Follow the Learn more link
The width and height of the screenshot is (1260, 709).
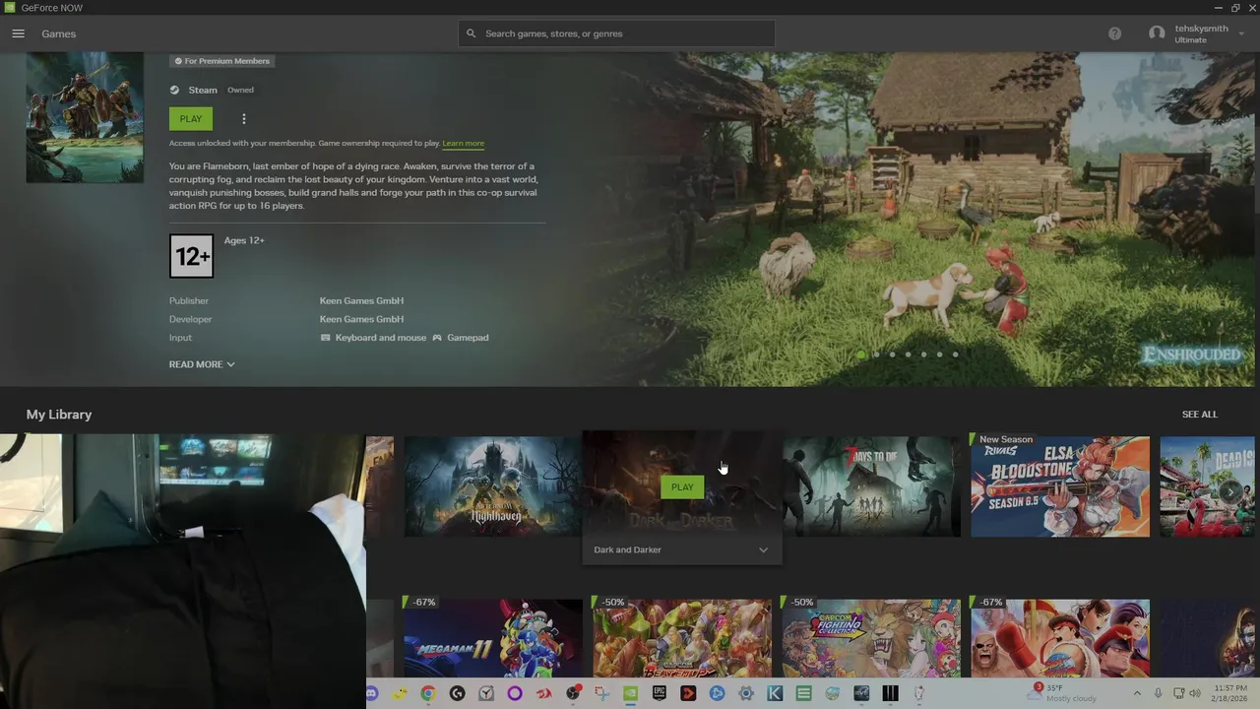(463, 144)
